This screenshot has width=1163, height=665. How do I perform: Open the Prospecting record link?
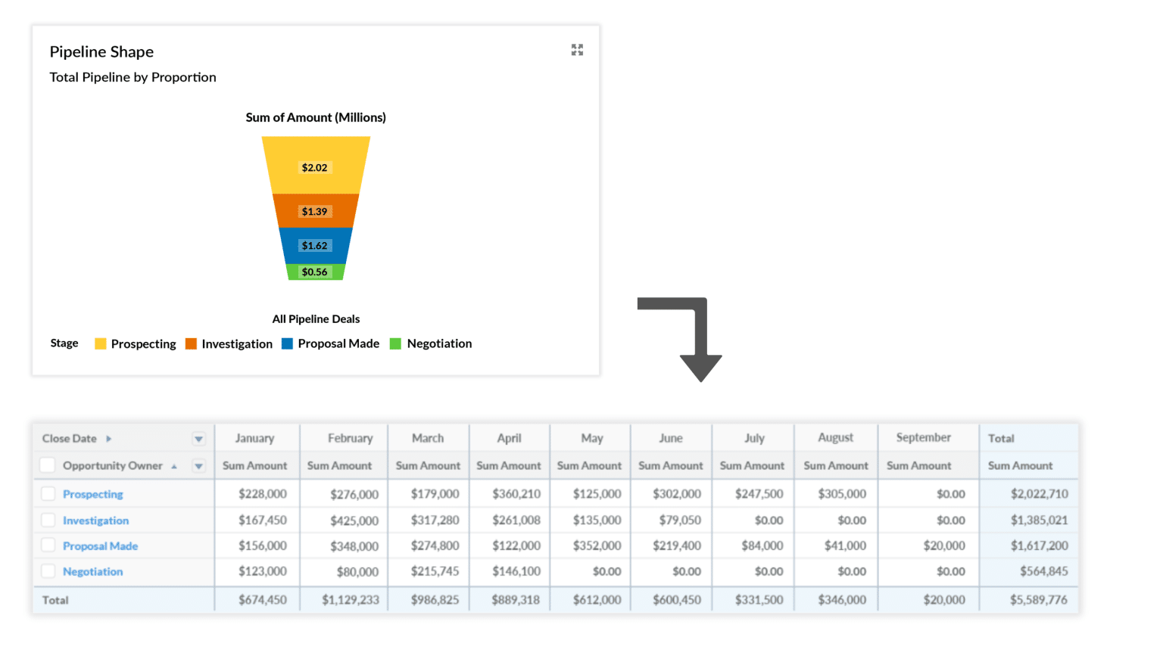click(93, 493)
